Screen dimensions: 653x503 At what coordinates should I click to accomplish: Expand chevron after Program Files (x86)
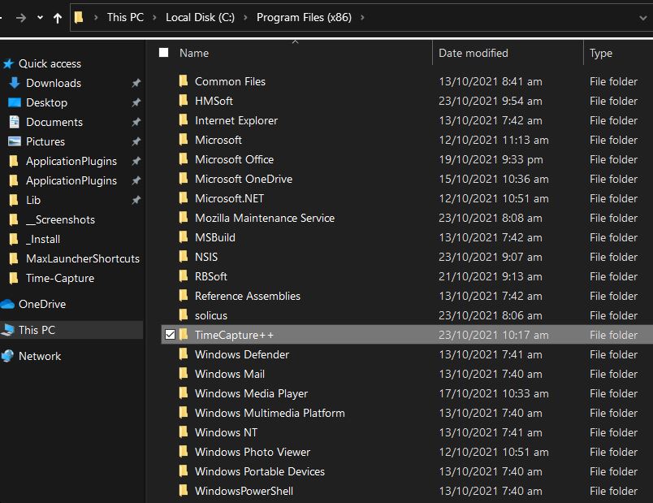[x=361, y=17]
